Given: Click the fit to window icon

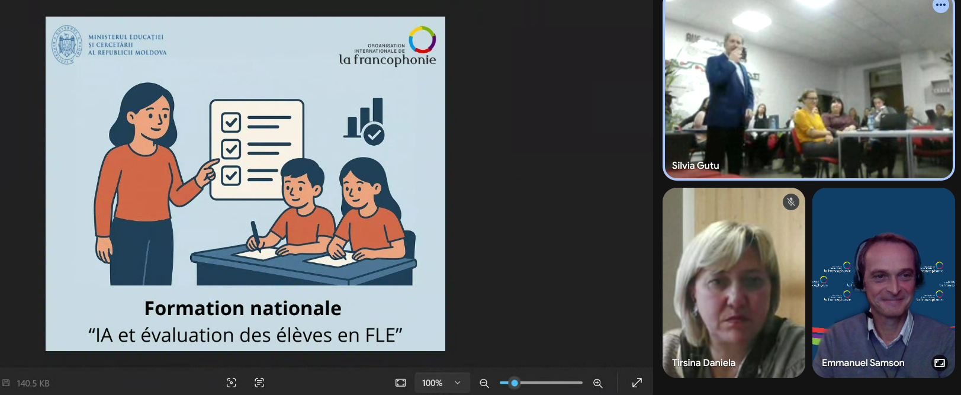Looking at the screenshot, I should click(x=401, y=383).
